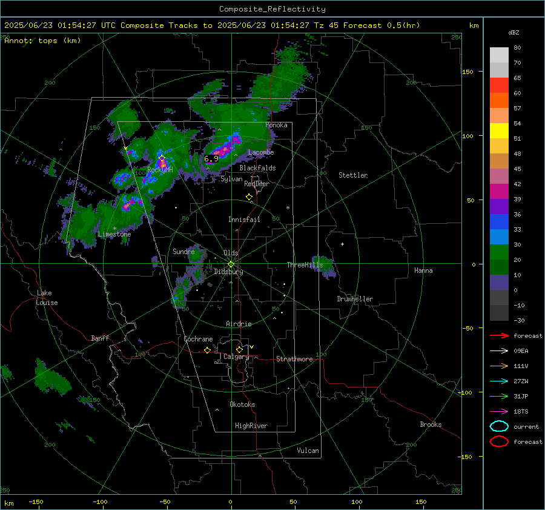Select the light gray 70 to 80 dBZ swatch
This screenshot has width=545, height=510.
499,55
